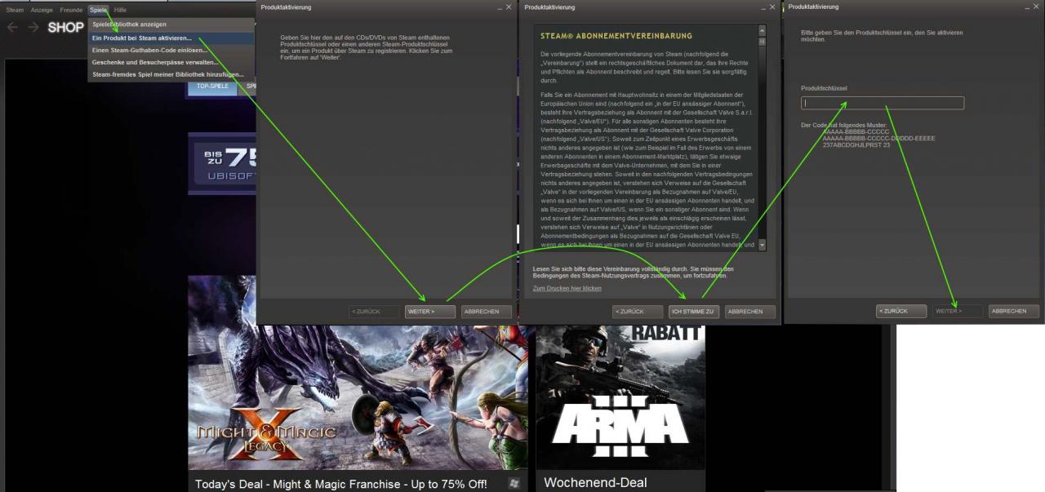Click the agreement text scrollbar thumb

763,41
